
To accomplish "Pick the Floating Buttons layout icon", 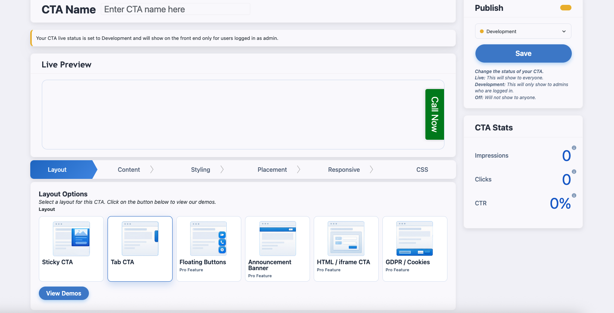I will coord(208,238).
